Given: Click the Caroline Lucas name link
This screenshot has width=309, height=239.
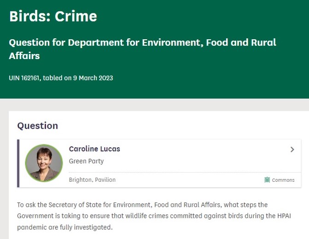Looking at the screenshot, I should click(94, 149).
